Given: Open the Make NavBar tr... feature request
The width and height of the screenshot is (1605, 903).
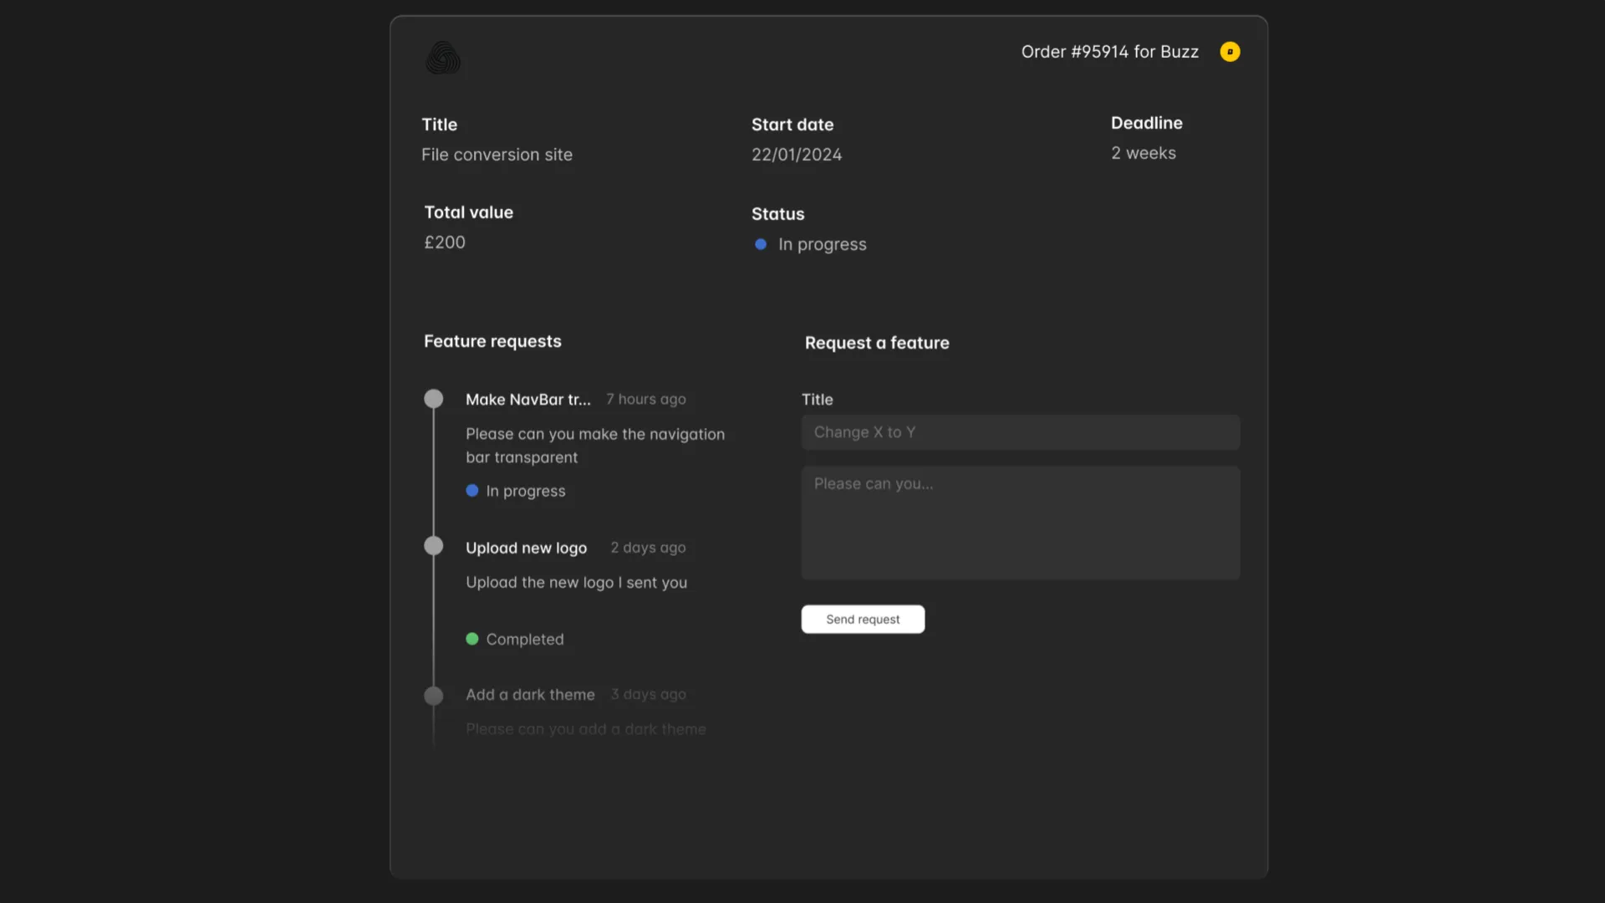Looking at the screenshot, I should (x=527, y=400).
